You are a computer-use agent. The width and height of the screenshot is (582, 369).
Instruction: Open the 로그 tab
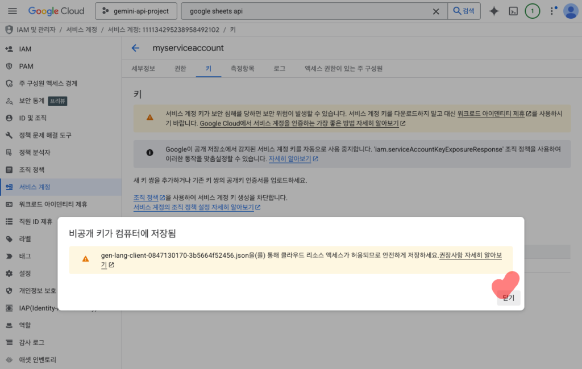point(280,68)
